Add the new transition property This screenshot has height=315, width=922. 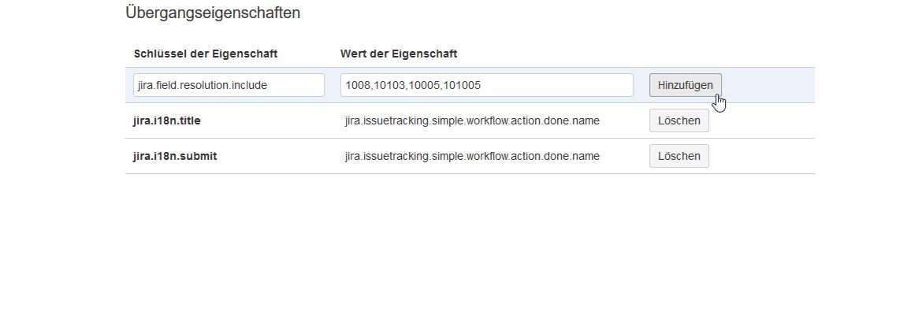pyautogui.click(x=685, y=85)
